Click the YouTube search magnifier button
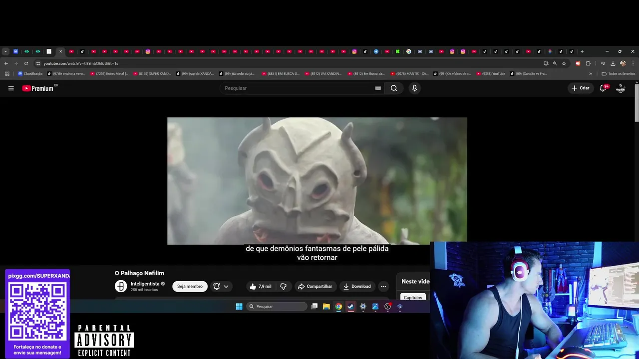639x359 pixels. [x=394, y=88]
